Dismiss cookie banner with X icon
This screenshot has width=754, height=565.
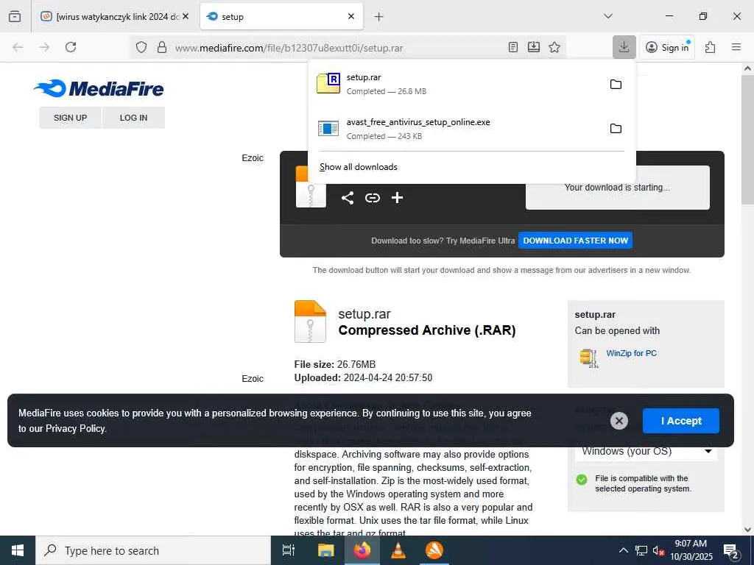click(619, 421)
